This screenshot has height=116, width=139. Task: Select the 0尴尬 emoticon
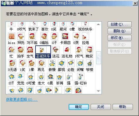pyautogui.click(x=44, y=36)
